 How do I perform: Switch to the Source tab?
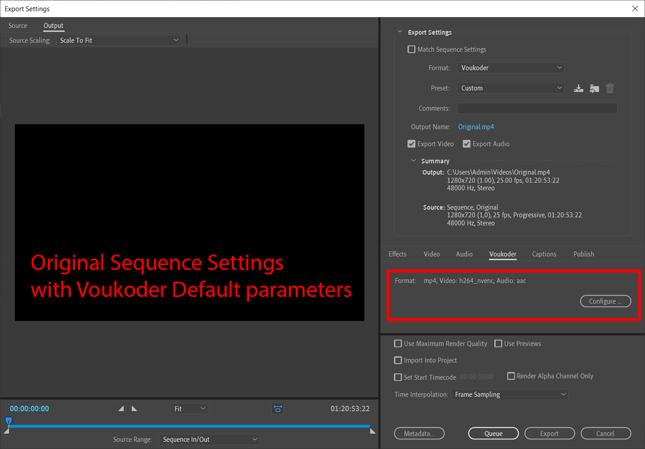(18, 26)
